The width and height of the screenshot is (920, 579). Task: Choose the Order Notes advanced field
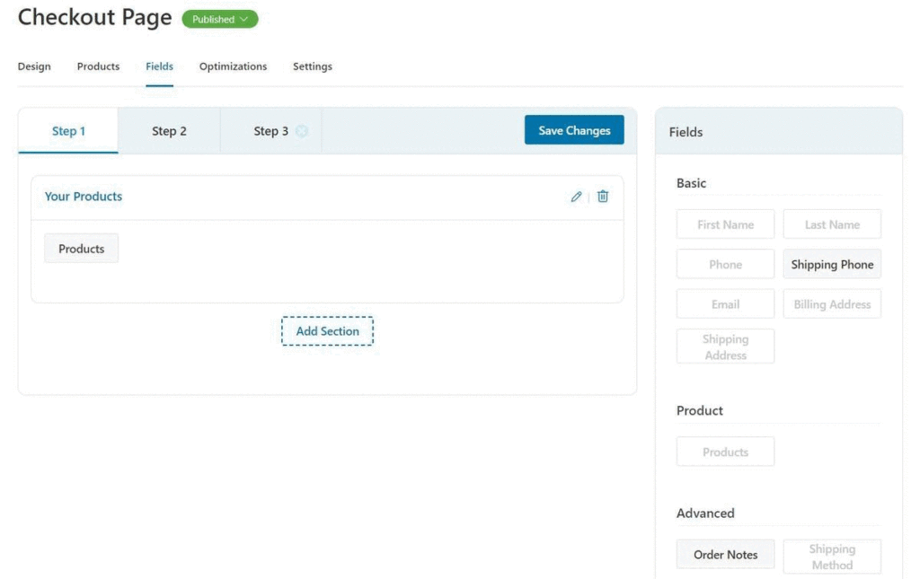[725, 555]
